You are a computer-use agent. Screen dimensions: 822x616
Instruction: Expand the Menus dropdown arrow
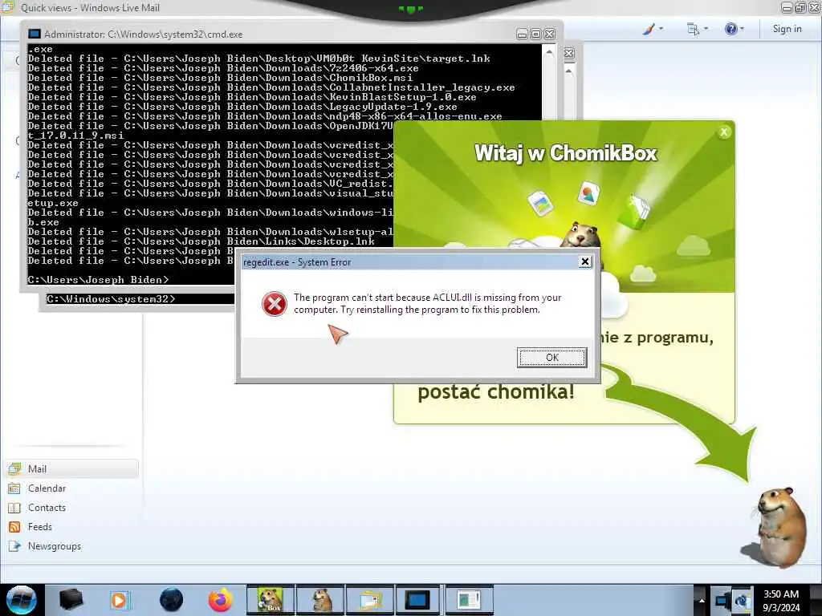click(706, 29)
